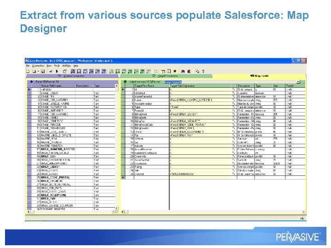The width and height of the screenshot is (331, 248).
Task: Click the clipboard icon after Run arrow
Action: coord(65,71)
